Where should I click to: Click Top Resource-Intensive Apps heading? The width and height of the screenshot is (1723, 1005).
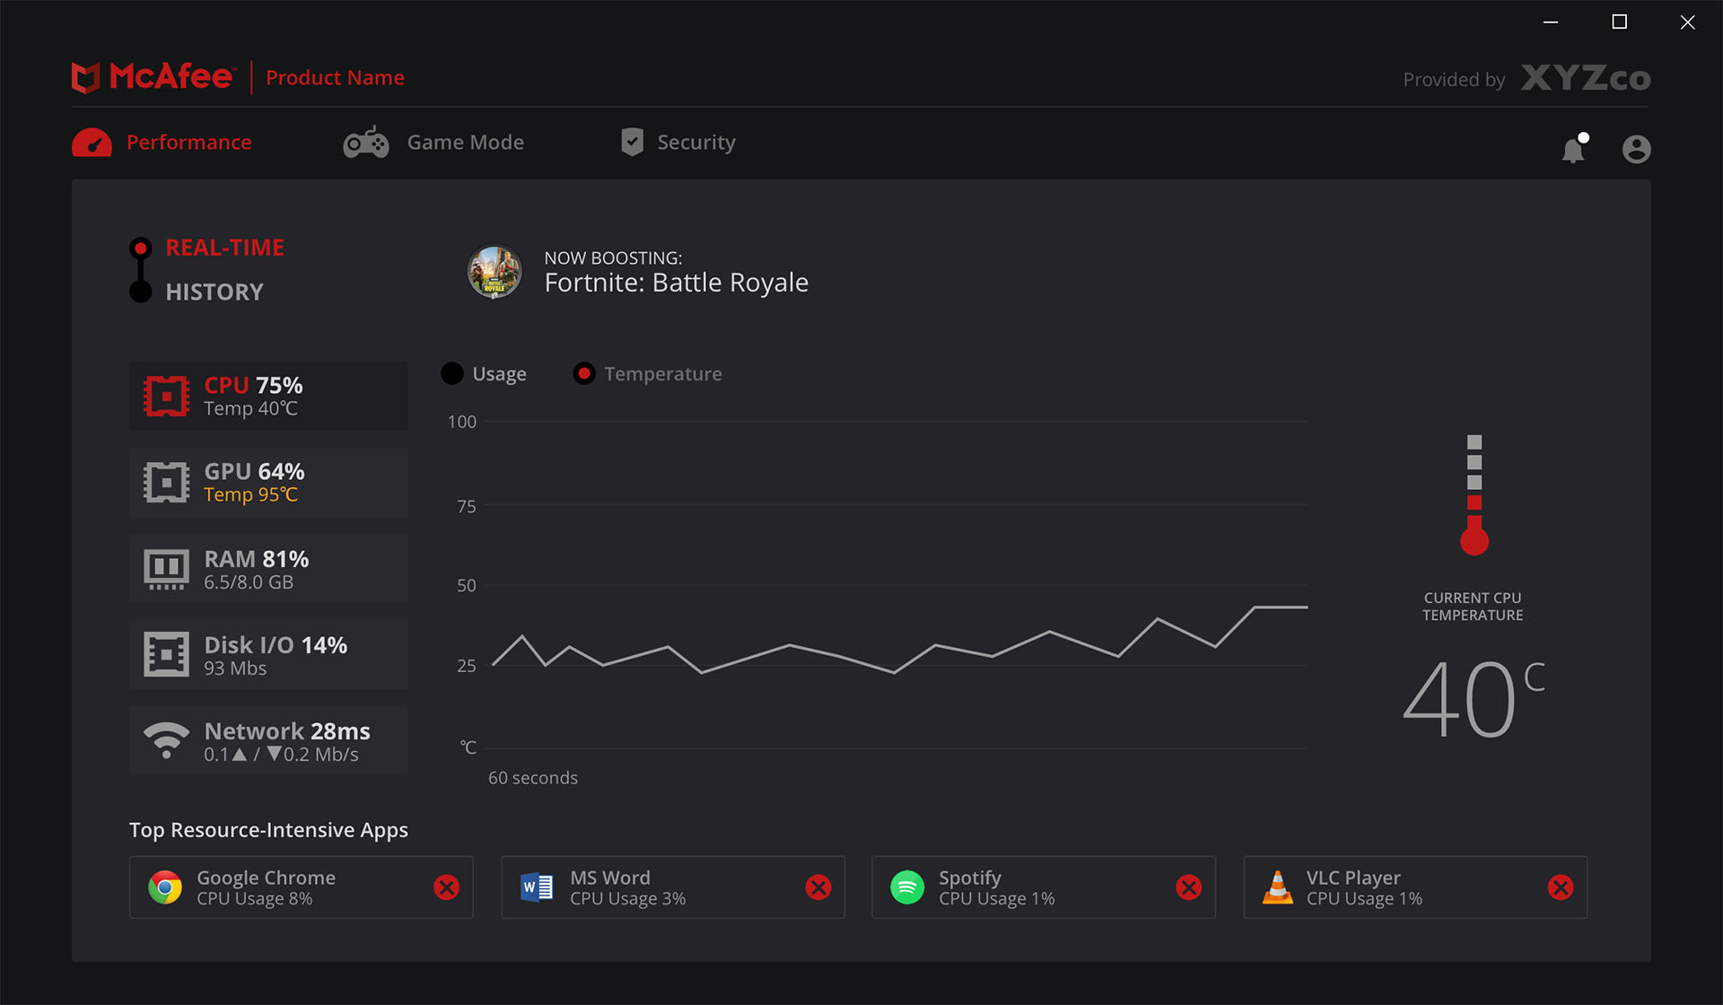click(268, 830)
